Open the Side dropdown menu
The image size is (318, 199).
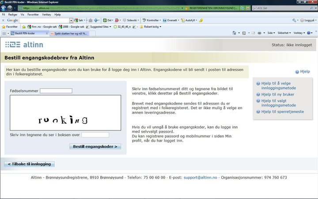(x=271, y=33)
